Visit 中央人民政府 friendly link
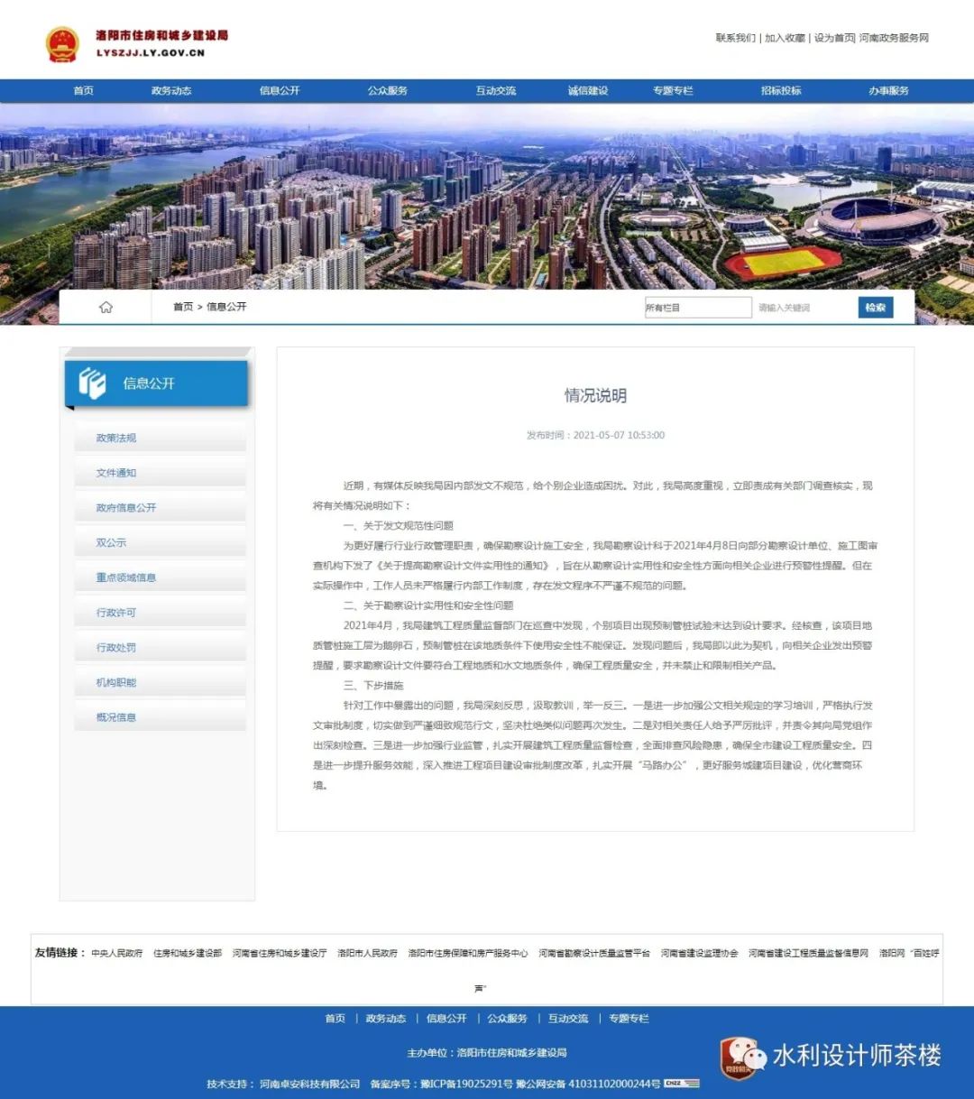 (116, 953)
